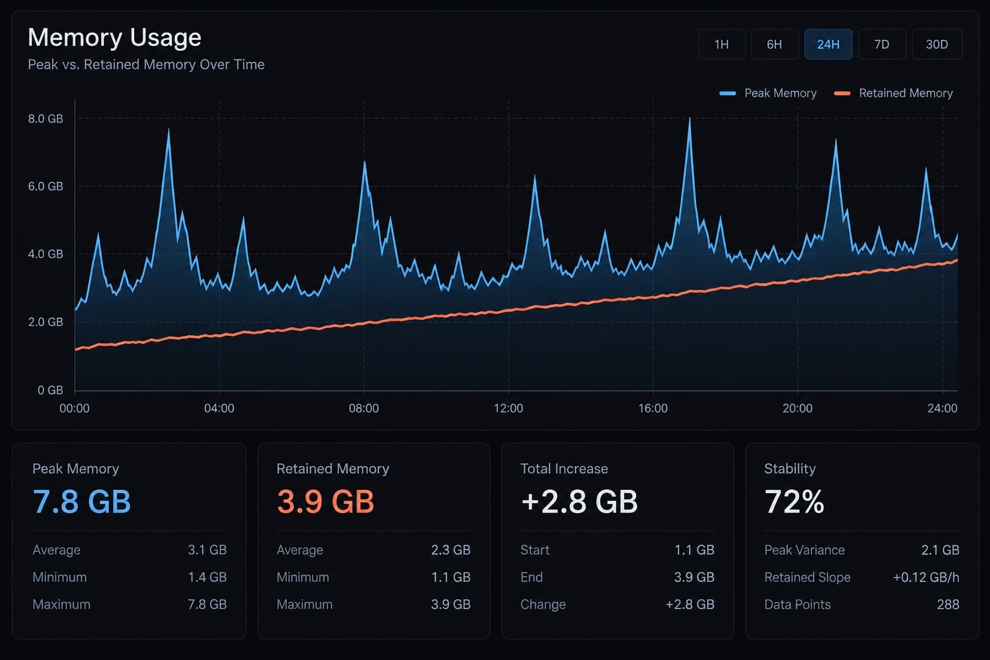Click the Stability card heading
Image resolution: width=990 pixels, height=660 pixels.
tap(790, 469)
